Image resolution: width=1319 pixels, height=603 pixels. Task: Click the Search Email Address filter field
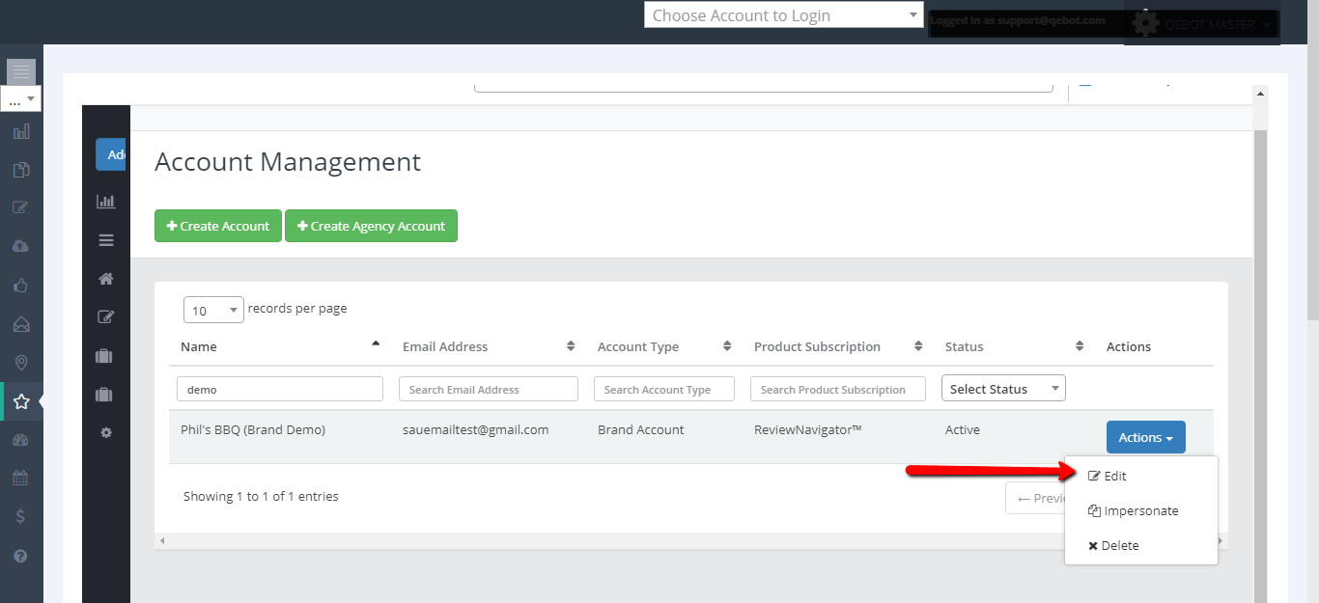pos(488,389)
